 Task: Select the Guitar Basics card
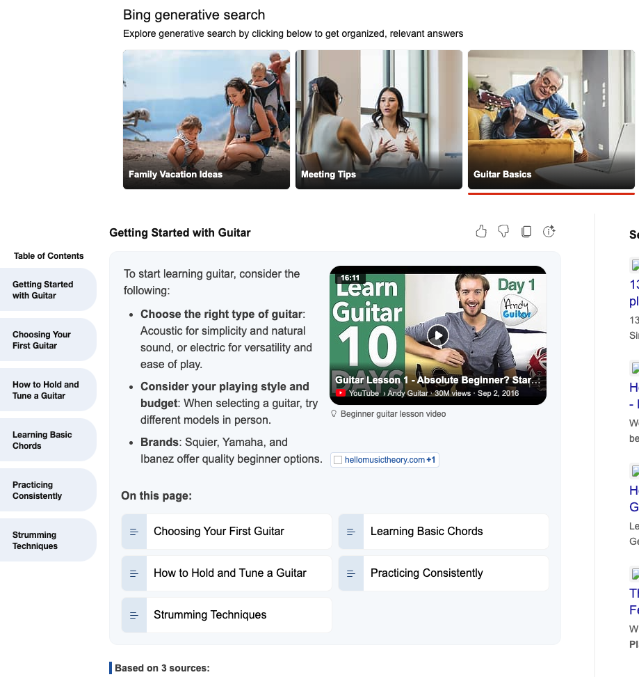tap(551, 119)
